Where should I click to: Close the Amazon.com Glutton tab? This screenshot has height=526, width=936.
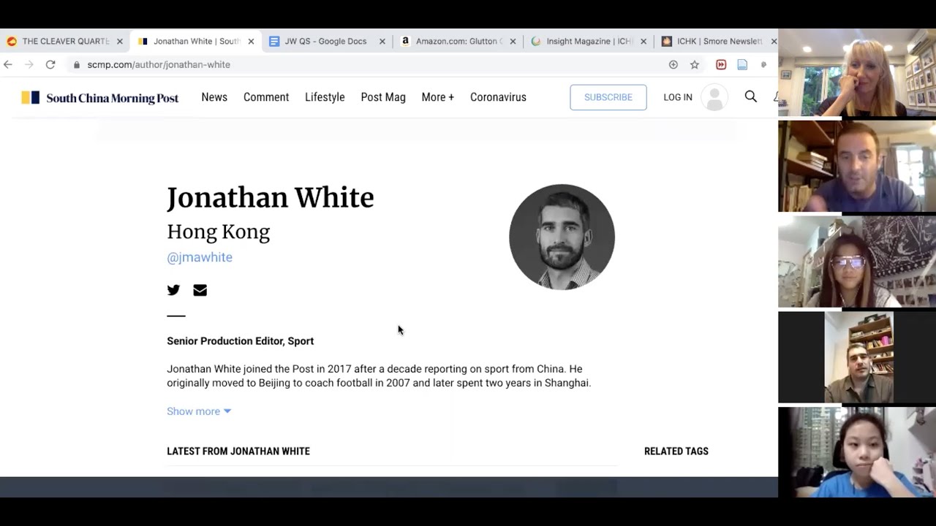[513, 42]
